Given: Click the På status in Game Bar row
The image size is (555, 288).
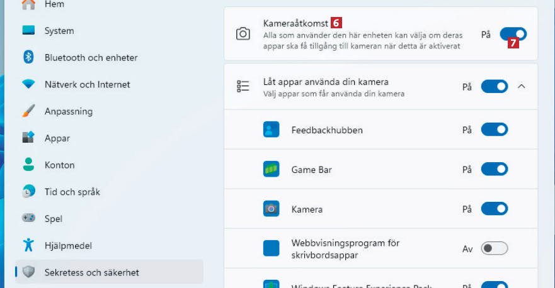Looking at the screenshot, I should click(467, 170).
